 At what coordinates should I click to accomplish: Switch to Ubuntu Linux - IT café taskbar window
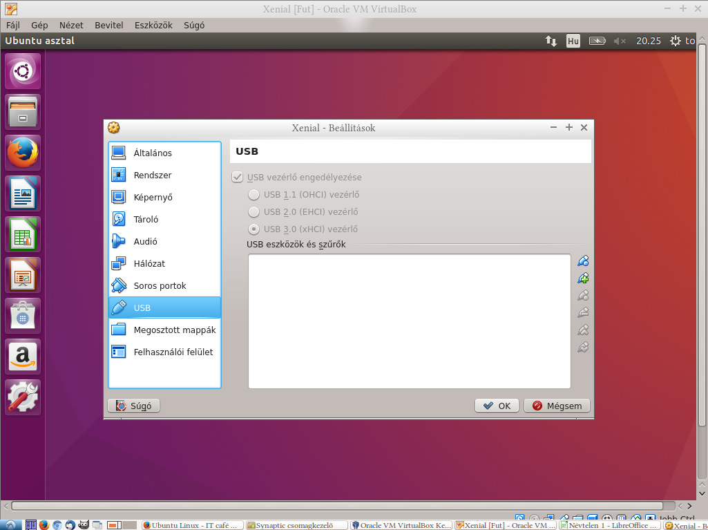pyautogui.click(x=192, y=525)
